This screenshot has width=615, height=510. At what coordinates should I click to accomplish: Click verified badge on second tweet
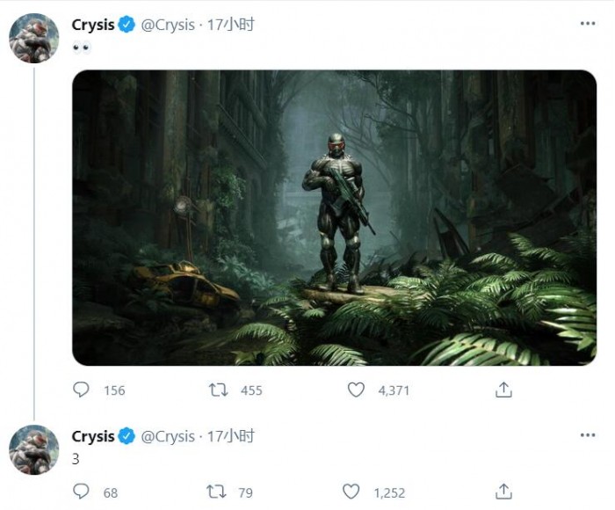[x=127, y=436]
